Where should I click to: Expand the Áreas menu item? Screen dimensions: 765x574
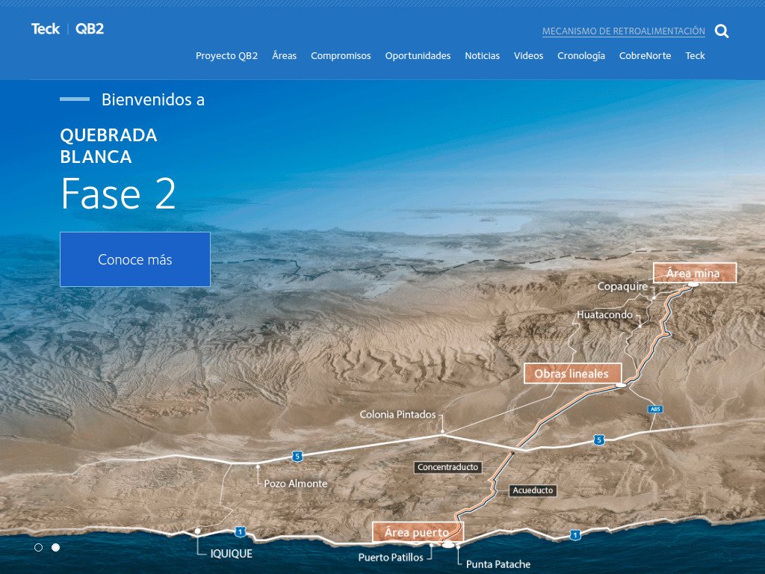coord(284,56)
